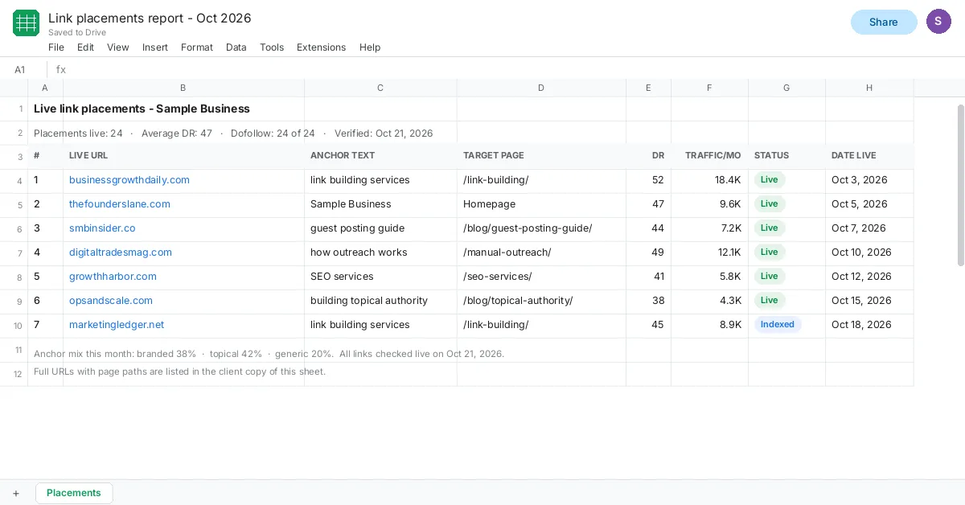Image resolution: width=965 pixels, height=505 pixels.
Task: Select column C header
Action: click(380, 88)
